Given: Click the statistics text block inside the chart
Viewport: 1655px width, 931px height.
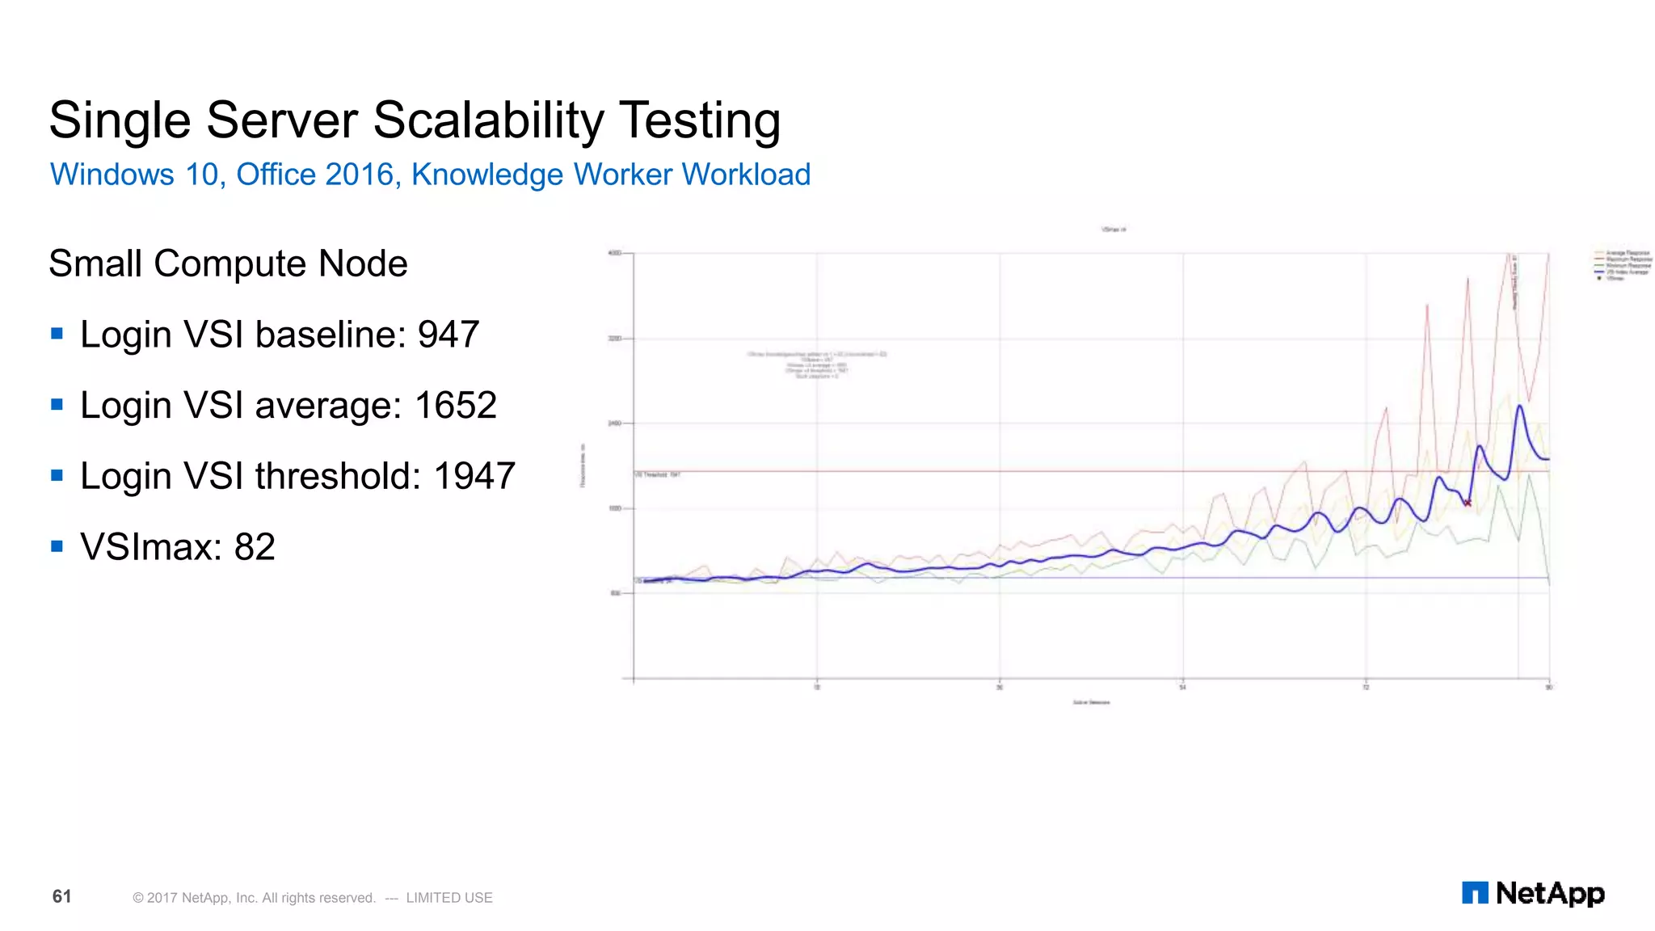Looking at the screenshot, I should pos(817,365).
